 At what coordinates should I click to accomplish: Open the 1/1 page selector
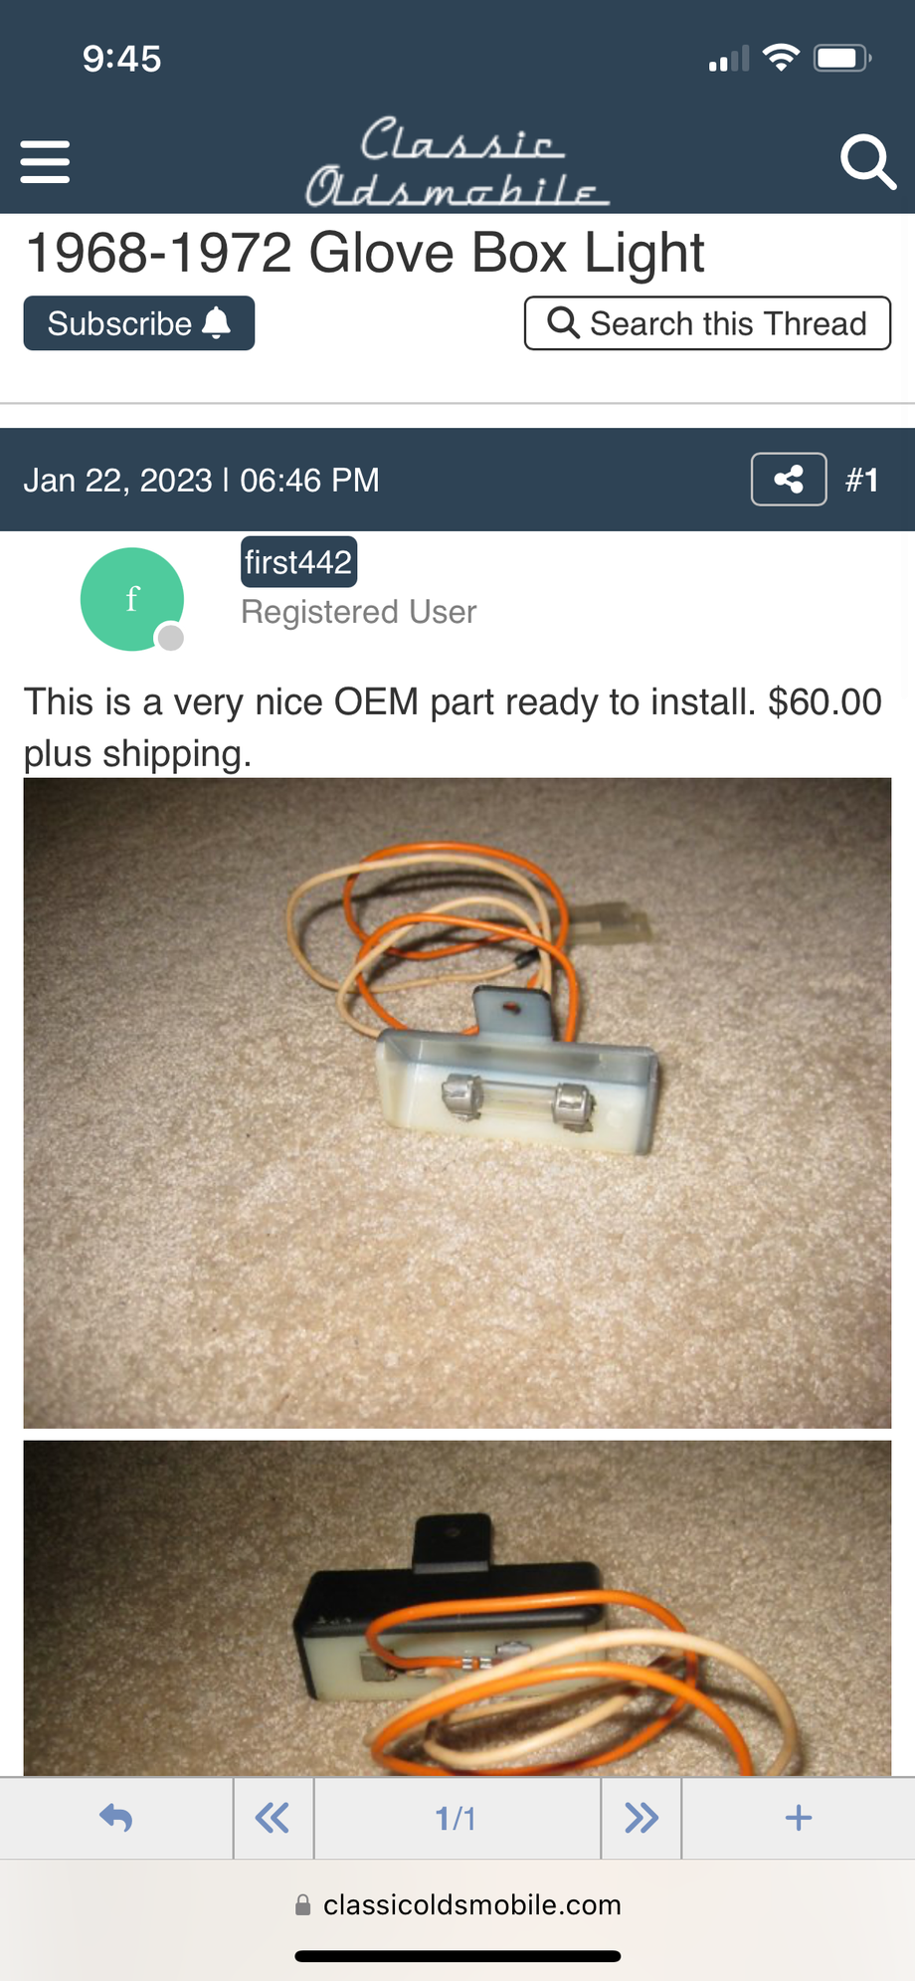pos(457,1818)
